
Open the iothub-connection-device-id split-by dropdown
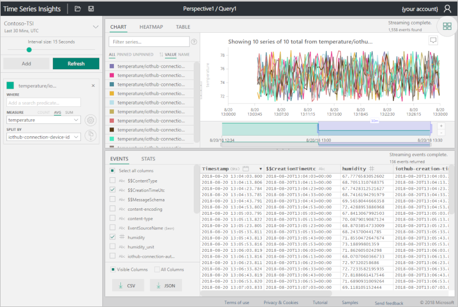point(43,137)
